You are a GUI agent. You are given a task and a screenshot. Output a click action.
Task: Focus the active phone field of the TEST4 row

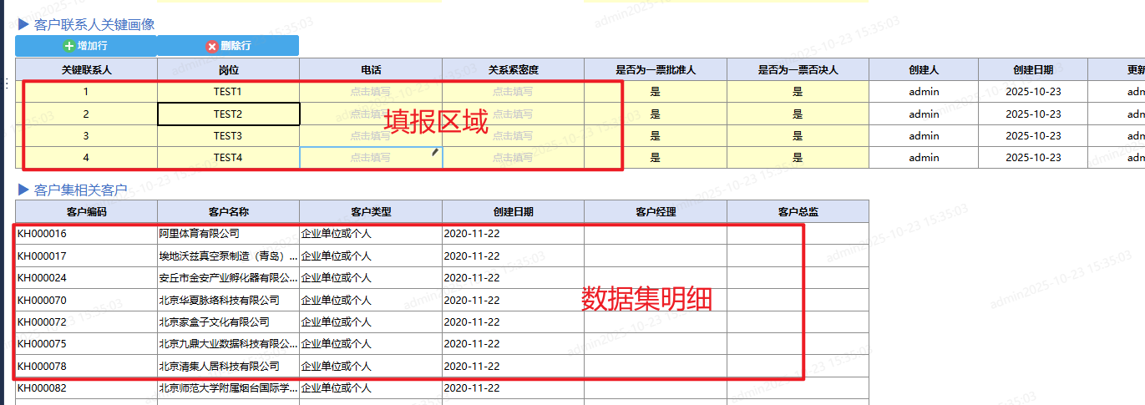coord(371,157)
